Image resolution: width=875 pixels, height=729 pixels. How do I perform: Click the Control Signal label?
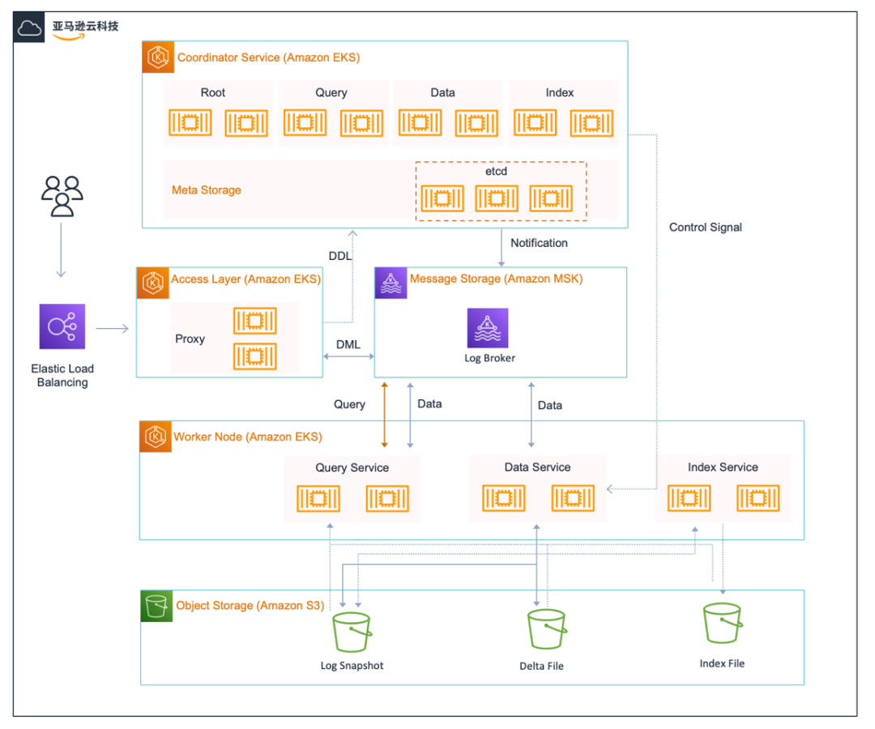click(x=706, y=227)
